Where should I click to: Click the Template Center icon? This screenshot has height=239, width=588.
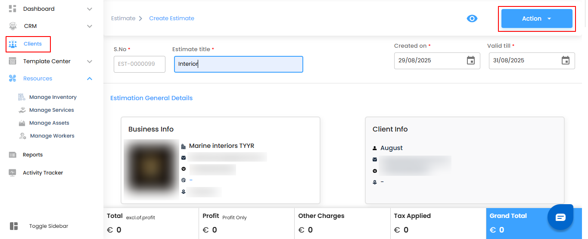pos(12,61)
